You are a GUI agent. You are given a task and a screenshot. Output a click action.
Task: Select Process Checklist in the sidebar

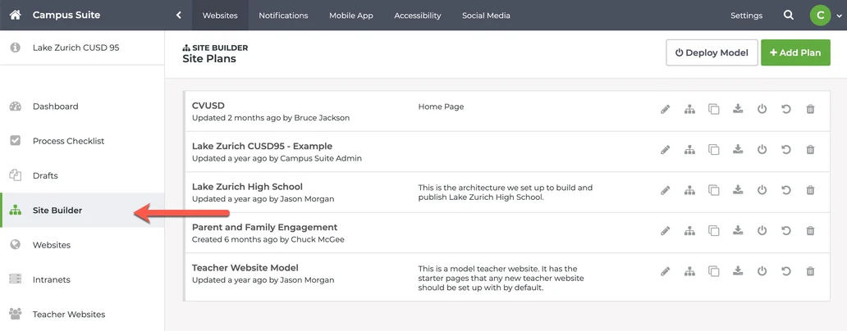[x=68, y=141]
